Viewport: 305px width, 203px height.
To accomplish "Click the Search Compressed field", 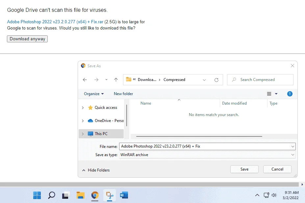I will tap(260, 80).
